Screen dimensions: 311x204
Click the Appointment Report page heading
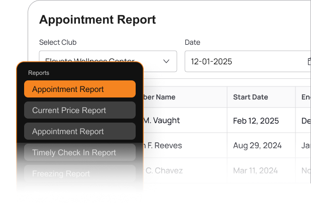click(97, 20)
